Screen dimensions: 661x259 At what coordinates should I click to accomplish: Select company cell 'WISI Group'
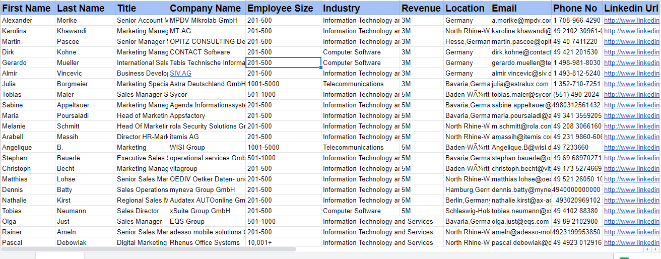point(207,147)
